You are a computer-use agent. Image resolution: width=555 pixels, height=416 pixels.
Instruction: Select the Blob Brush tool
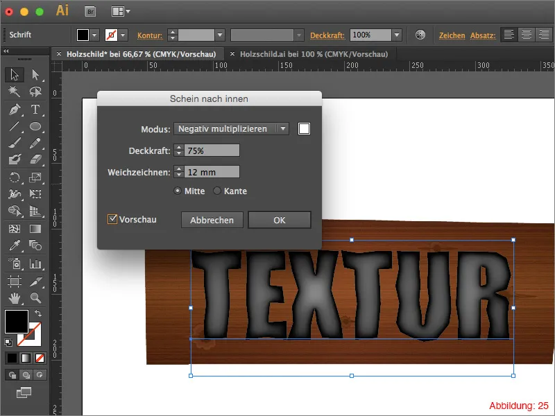pyautogui.click(x=15, y=159)
